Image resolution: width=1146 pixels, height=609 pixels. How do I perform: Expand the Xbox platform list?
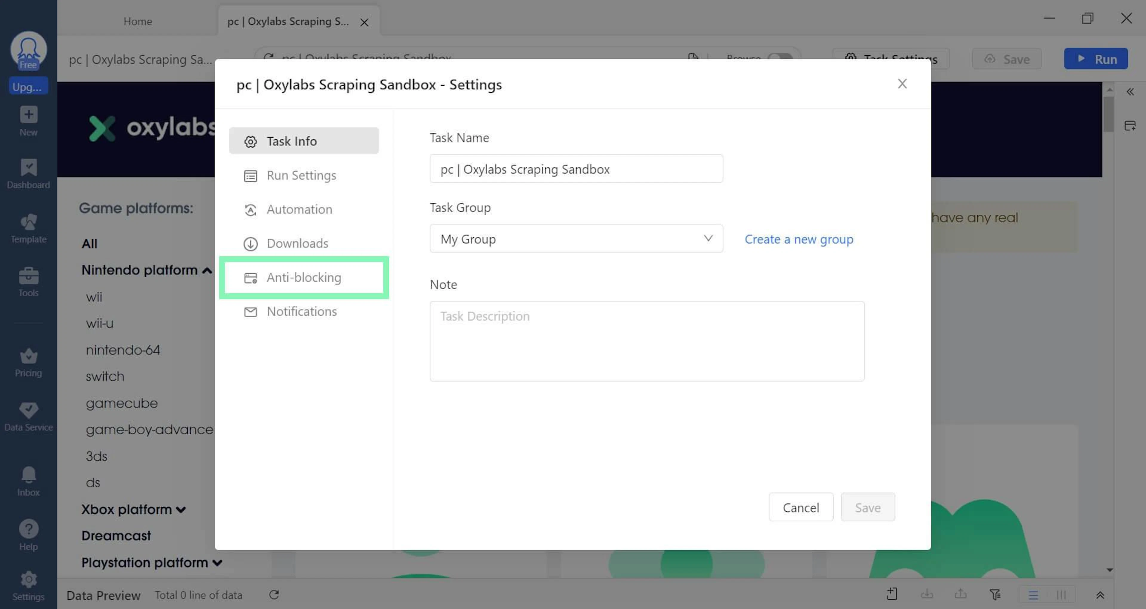point(181,510)
